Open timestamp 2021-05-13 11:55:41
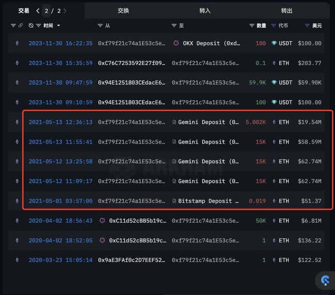This screenshot has height=295, width=335. point(61,142)
